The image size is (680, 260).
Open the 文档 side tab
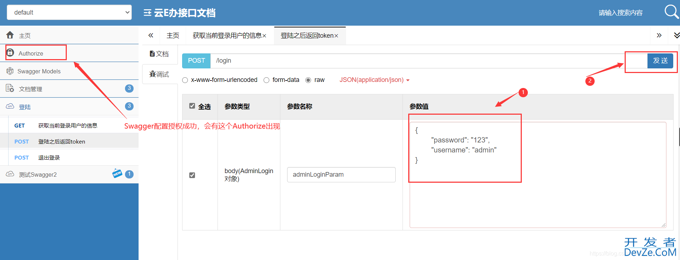tap(159, 54)
